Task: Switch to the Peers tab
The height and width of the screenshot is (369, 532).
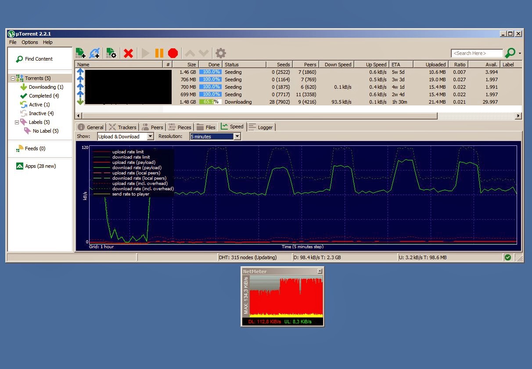Action: coord(152,127)
